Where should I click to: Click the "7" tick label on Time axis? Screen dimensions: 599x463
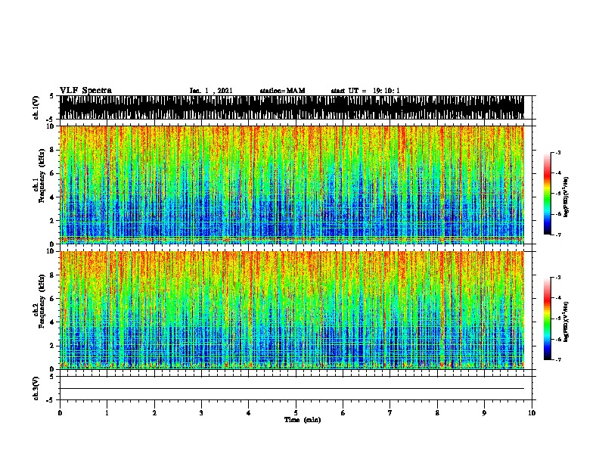coord(390,413)
